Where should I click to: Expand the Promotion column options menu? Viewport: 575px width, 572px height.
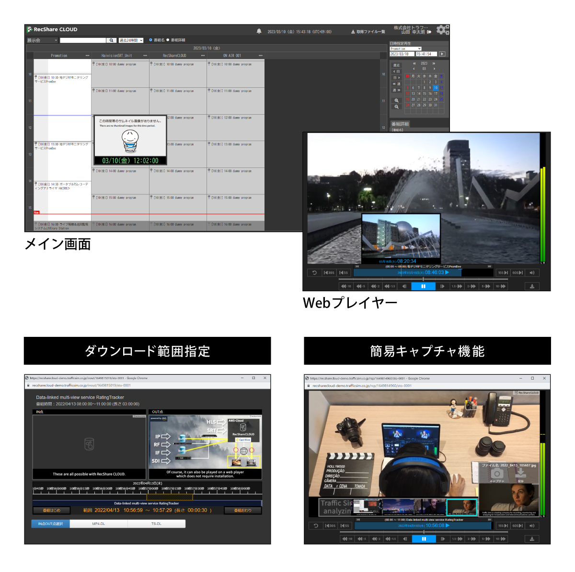click(87, 56)
